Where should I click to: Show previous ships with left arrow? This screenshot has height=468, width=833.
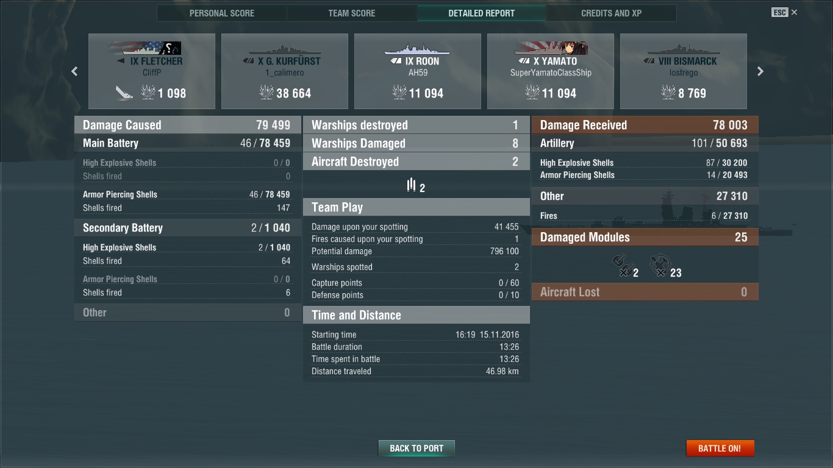tap(74, 71)
